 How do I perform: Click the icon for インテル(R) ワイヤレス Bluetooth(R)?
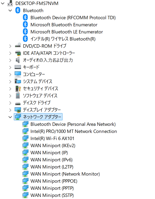[x=25, y=39]
